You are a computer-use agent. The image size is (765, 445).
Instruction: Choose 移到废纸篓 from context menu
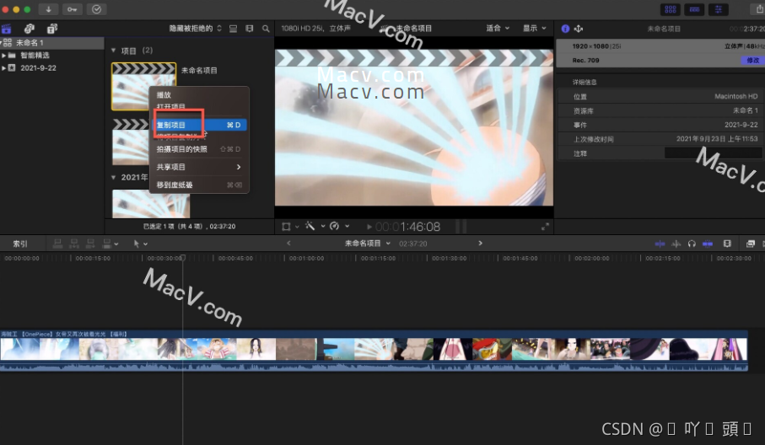(x=199, y=185)
